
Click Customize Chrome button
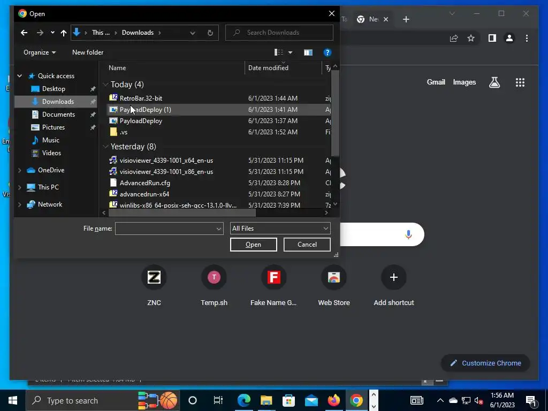click(x=485, y=363)
